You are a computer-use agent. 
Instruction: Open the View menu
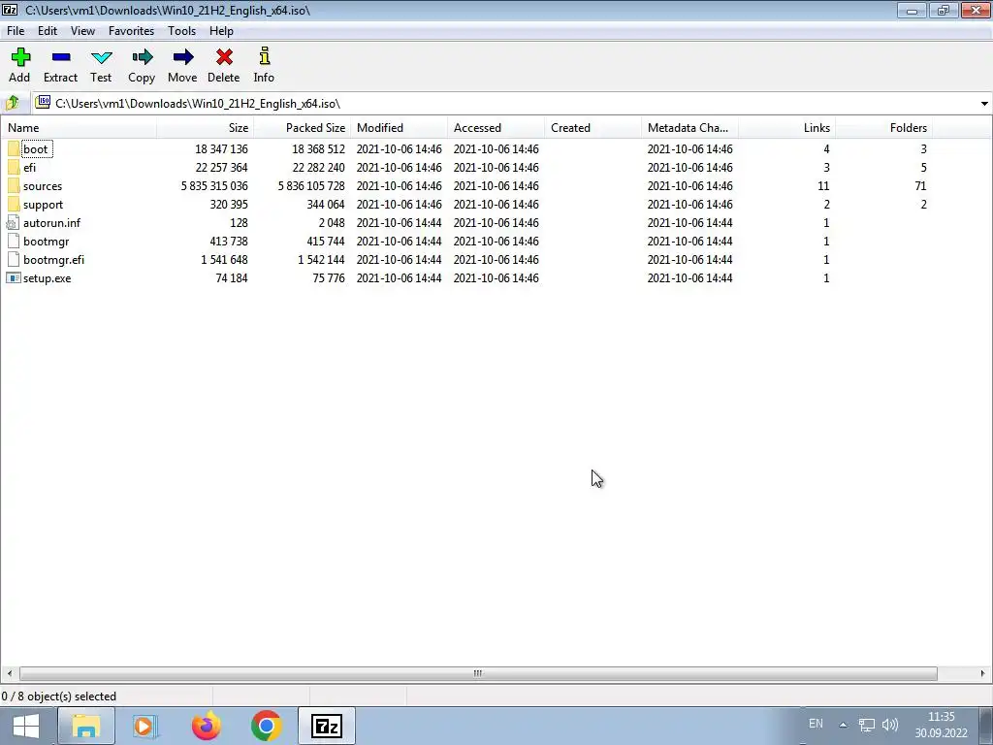(82, 30)
